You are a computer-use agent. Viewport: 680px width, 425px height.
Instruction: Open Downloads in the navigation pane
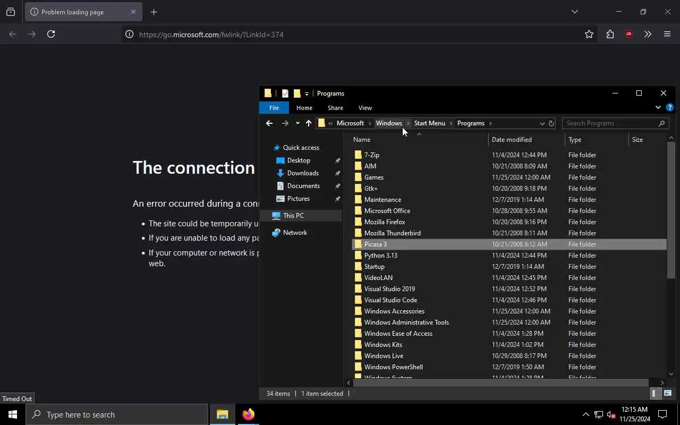tap(303, 173)
